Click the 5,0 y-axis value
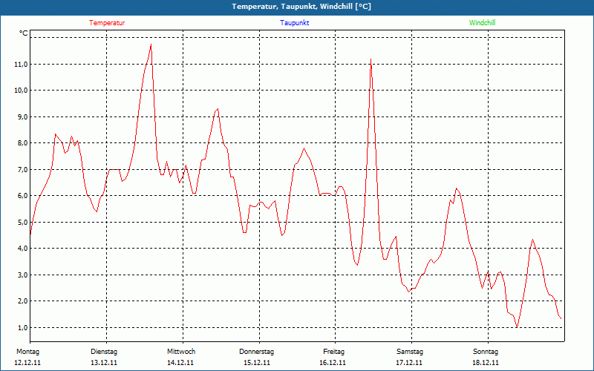The width and height of the screenshot is (594, 371). [x=22, y=222]
